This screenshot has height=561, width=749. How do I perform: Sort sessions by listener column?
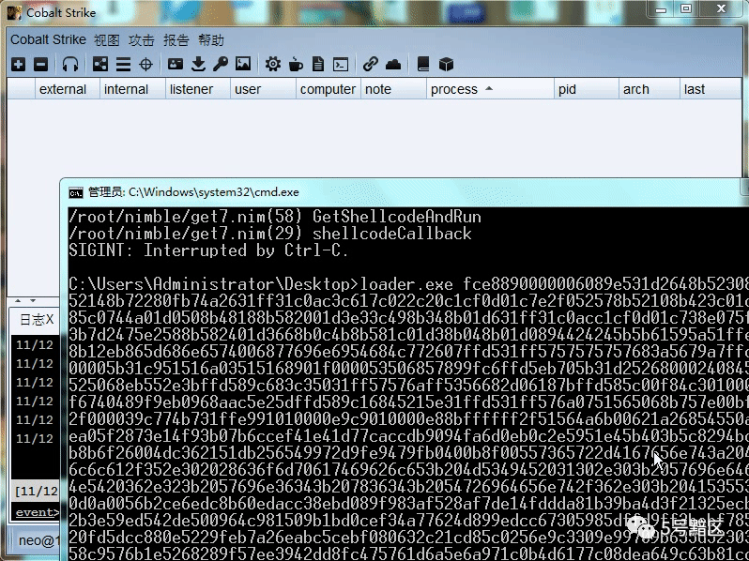tap(198, 89)
